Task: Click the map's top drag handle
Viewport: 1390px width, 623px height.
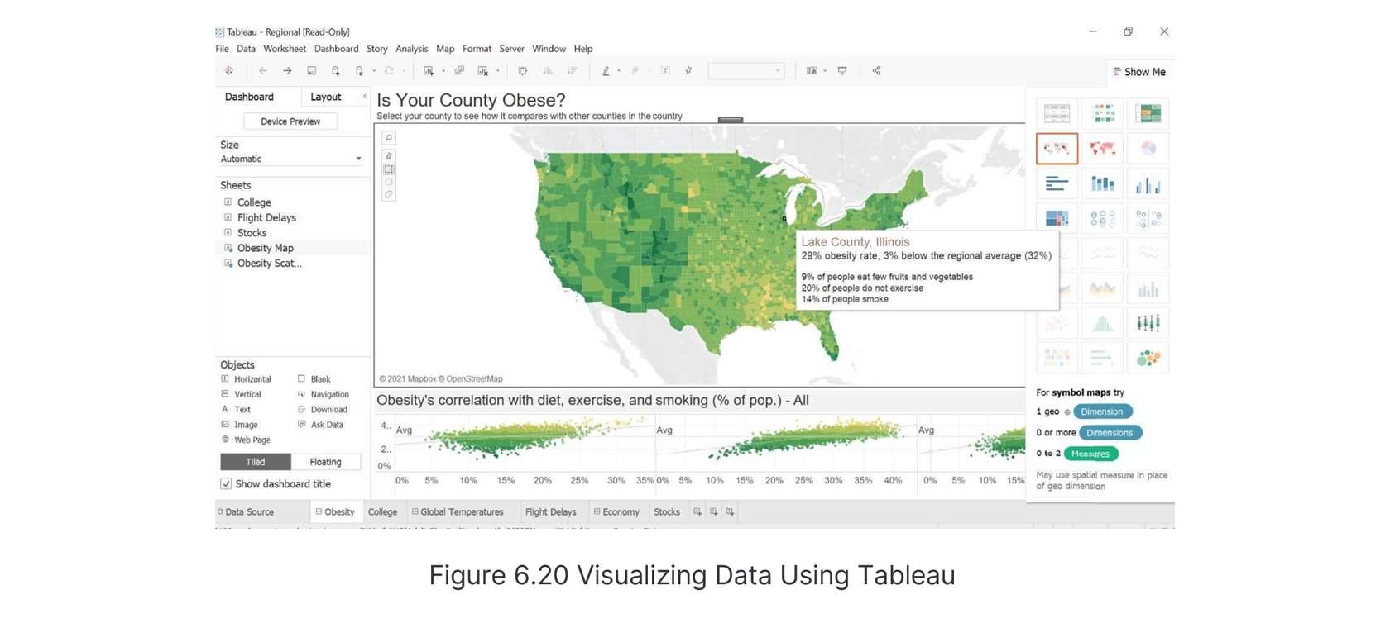Action: pyautogui.click(x=730, y=120)
